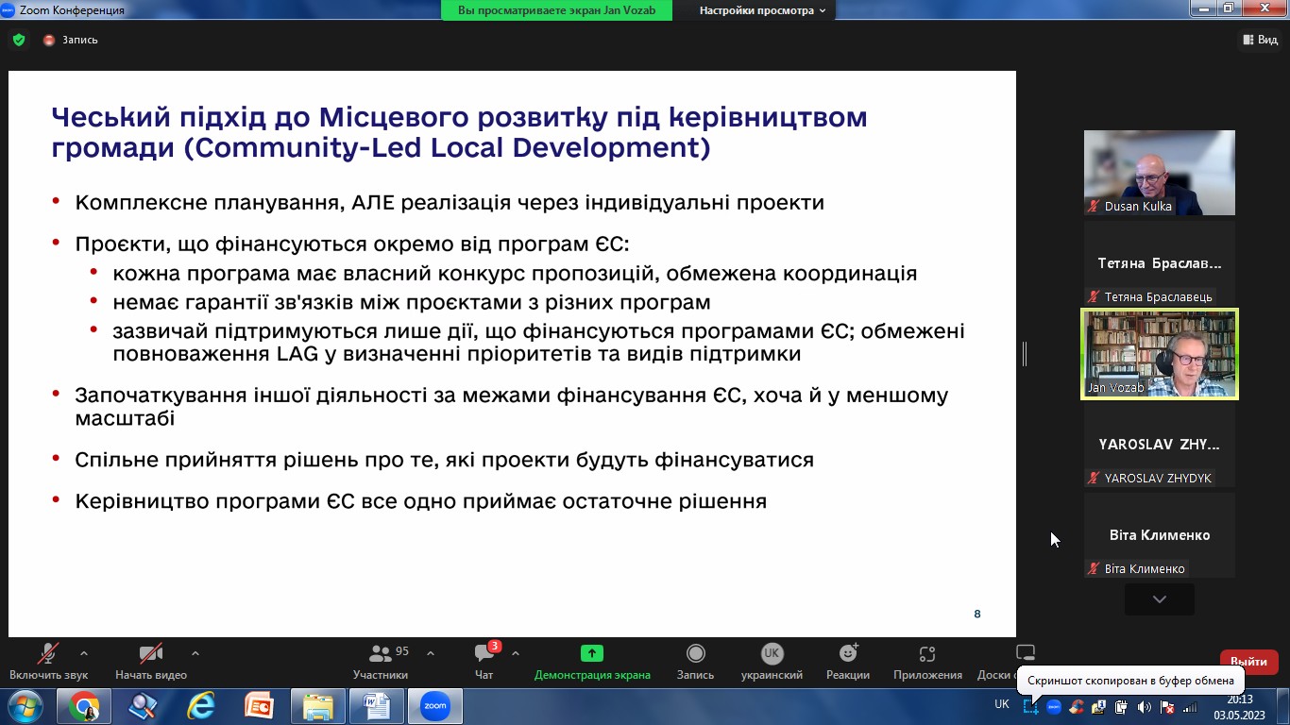Click bullet Керівництво програми ЄС

(420, 501)
